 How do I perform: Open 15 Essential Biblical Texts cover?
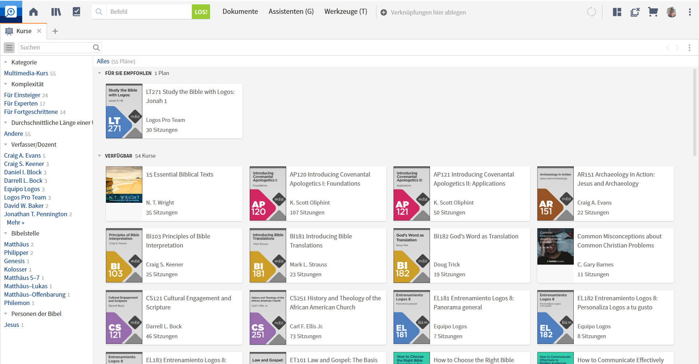[124, 185]
